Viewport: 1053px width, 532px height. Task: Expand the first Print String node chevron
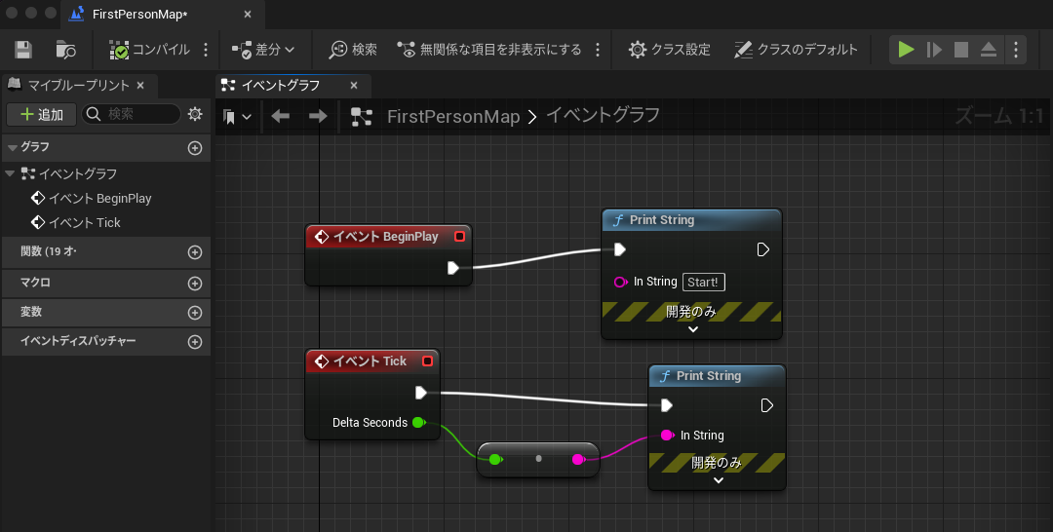coord(693,329)
